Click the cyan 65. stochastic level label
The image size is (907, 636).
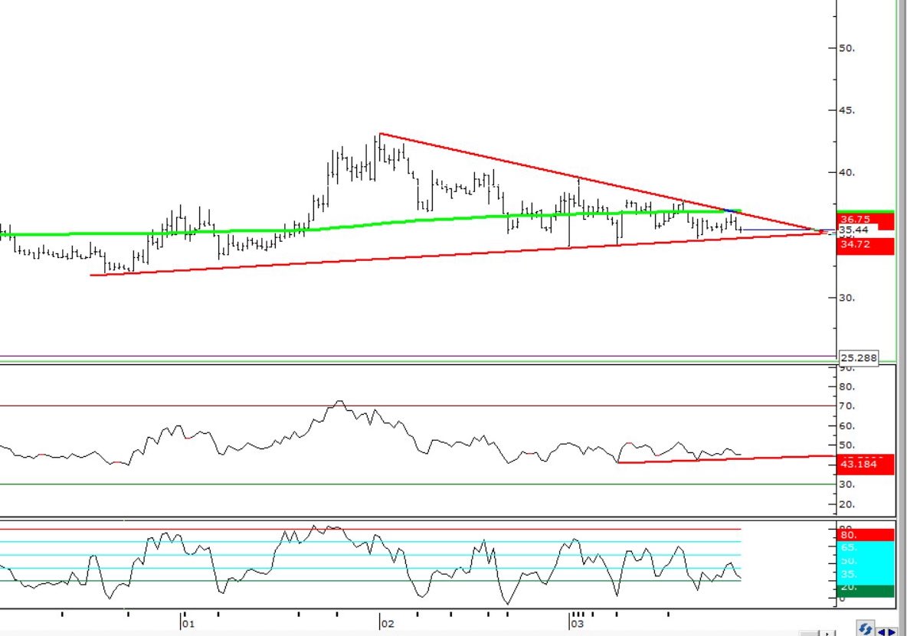click(866, 548)
